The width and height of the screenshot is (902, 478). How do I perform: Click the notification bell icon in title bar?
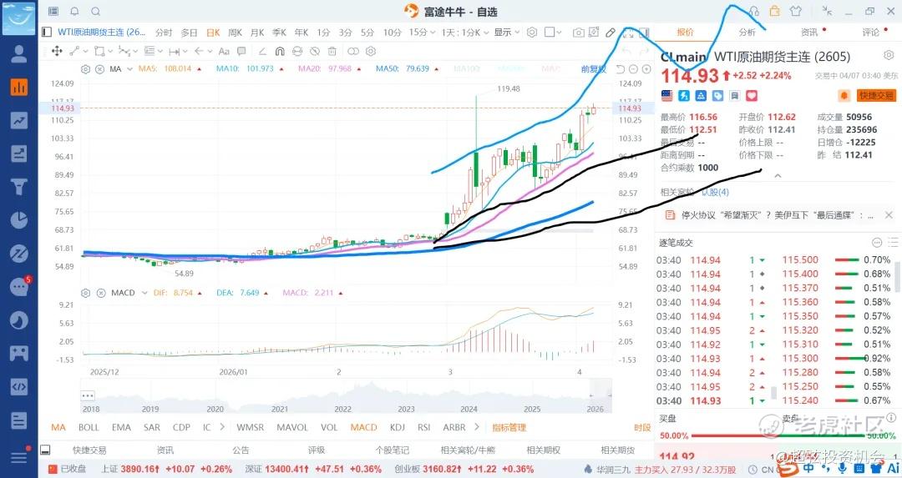75,12
